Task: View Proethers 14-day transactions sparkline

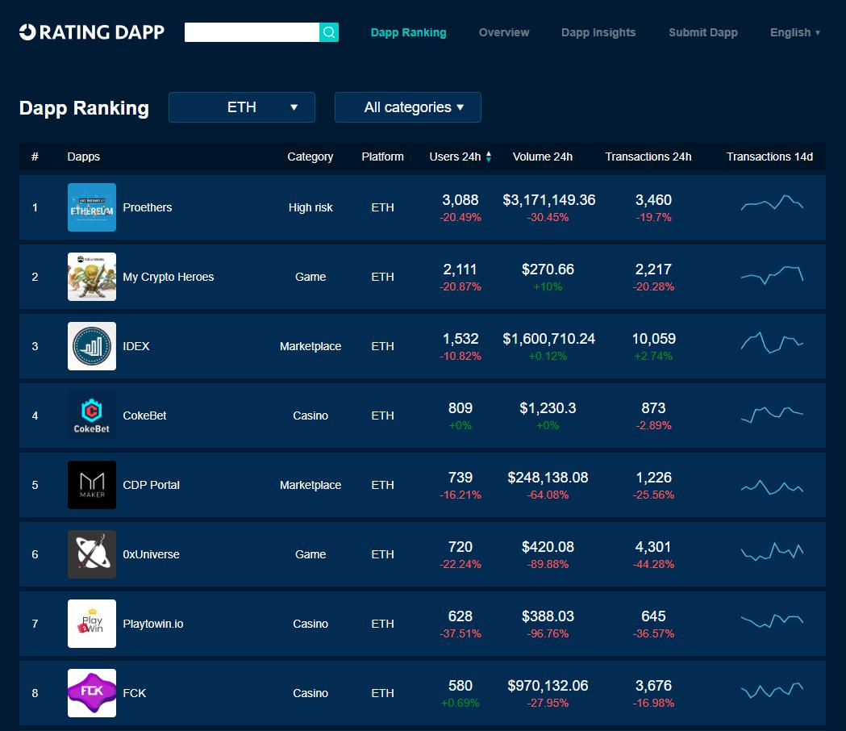Action: (772, 203)
